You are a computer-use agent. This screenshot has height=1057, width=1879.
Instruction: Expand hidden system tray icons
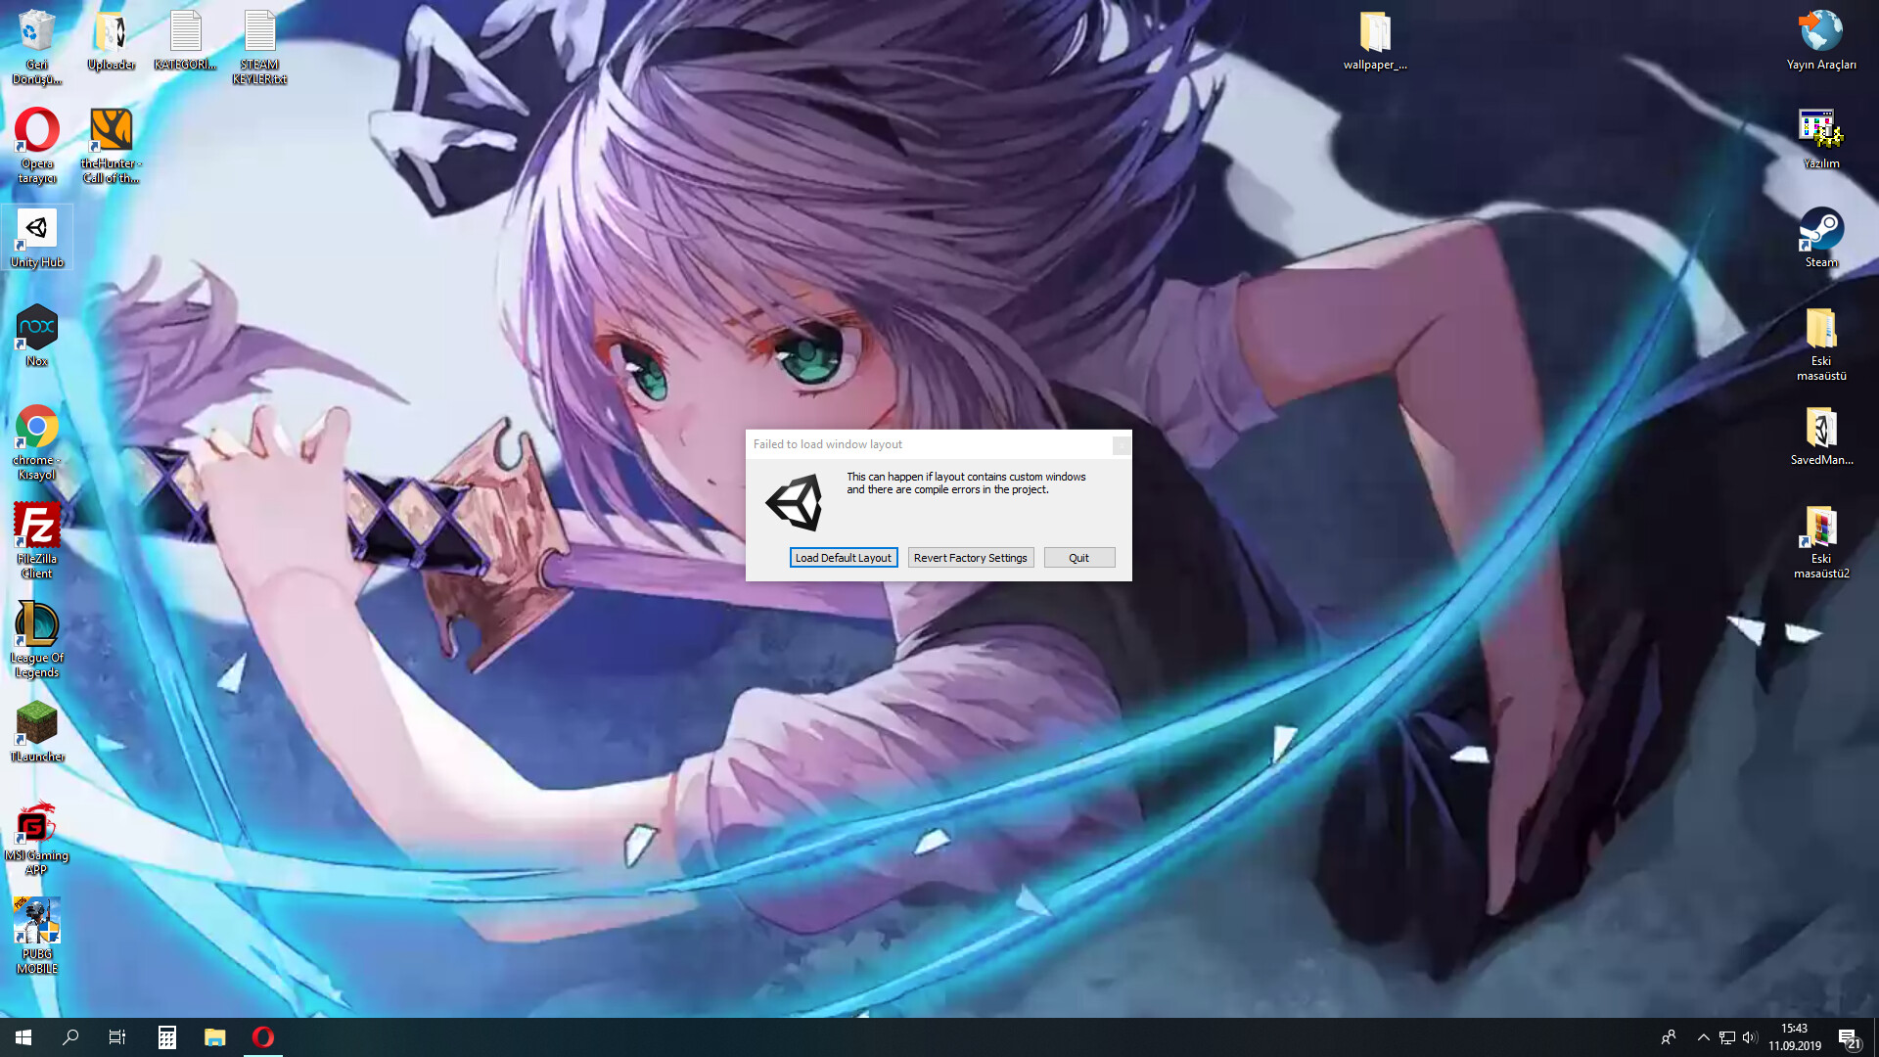1703,1037
